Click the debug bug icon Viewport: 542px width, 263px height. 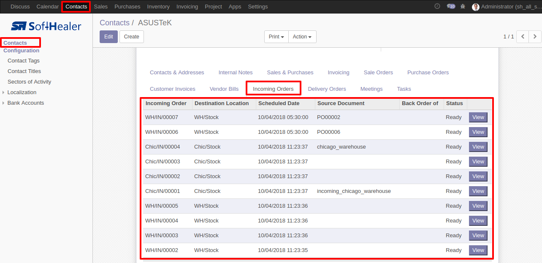tap(463, 6)
